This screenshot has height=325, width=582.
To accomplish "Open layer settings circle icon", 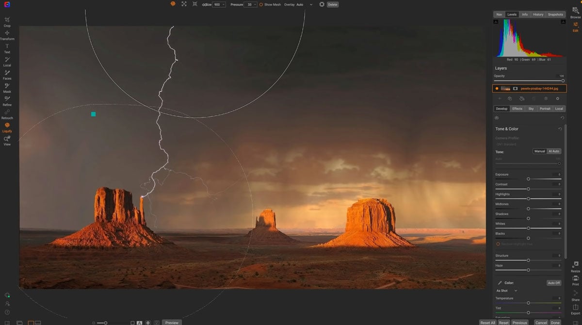I will 557,98.
